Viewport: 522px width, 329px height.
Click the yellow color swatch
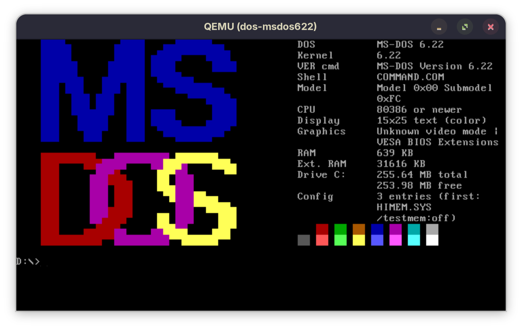click(359, 240)
